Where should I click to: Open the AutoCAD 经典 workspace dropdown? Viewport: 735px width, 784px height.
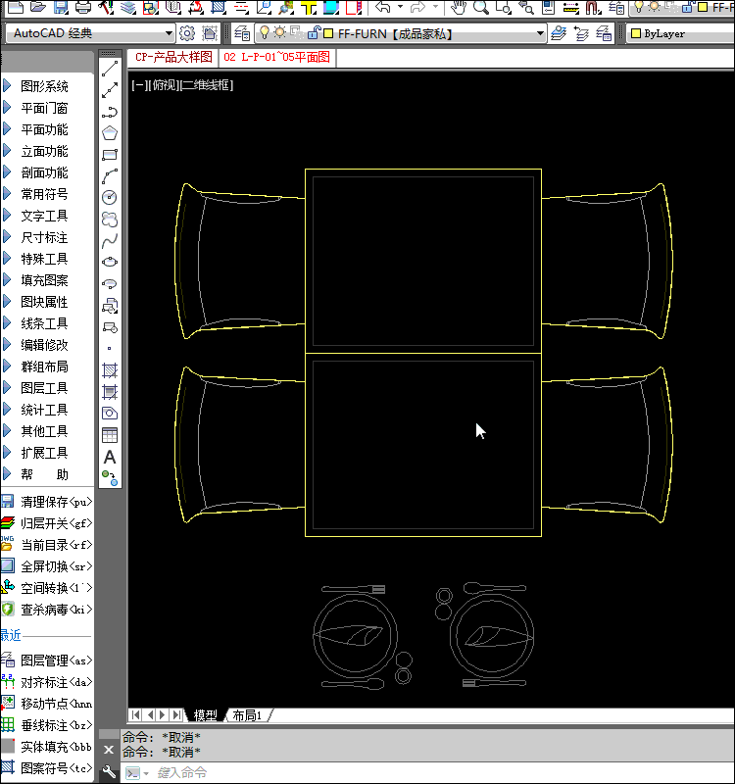[x=169, y=33]
